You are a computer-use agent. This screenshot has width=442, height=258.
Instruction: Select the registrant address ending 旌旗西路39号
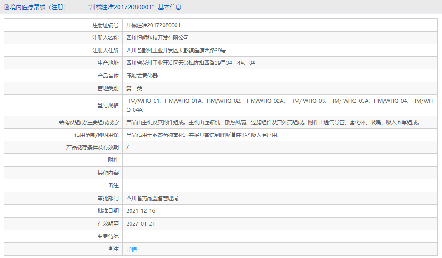point(176,51)
